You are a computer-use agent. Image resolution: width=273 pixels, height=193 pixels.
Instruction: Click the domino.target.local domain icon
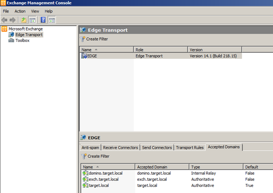click(85, 173)
